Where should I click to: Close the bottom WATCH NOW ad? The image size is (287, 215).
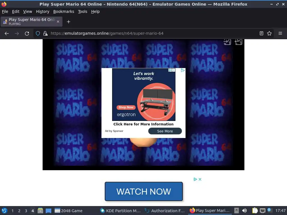(x=200, y=179)
